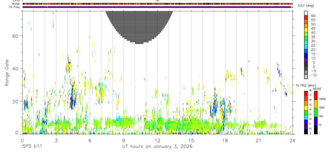The width and height of the screenshot is (329, 152).
Task: Pick the white top swatch in ELEV legend
Action: pos(306,13)
